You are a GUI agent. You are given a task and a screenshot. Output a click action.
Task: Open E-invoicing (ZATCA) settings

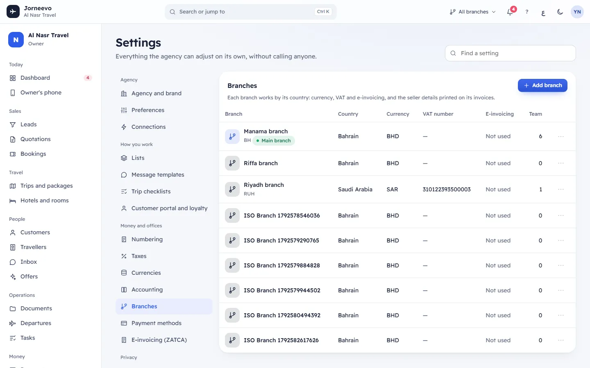(164, 340)
